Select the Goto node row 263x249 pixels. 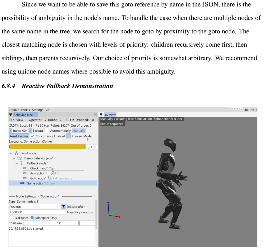click(53, 178)
